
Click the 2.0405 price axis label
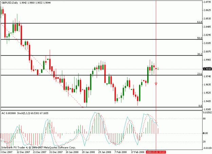point(207,27)
